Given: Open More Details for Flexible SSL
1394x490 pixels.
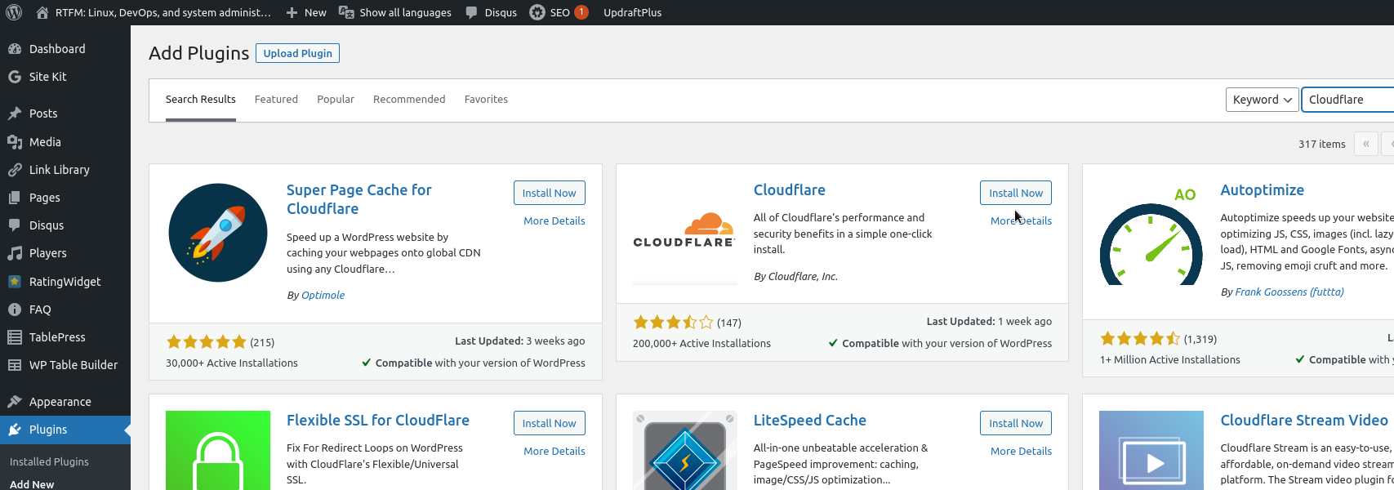Looking at the screenshot, I should pos(554,452).
